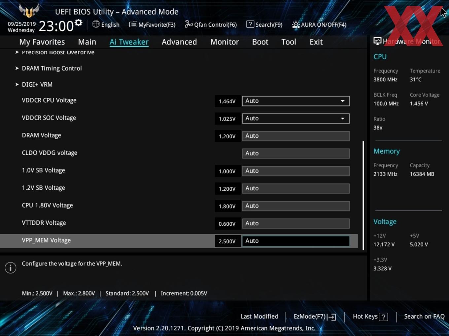Click the MyFavorite list icon
Image resolution: width=449 pixels, height=336 pixels.
pos(133,24)
